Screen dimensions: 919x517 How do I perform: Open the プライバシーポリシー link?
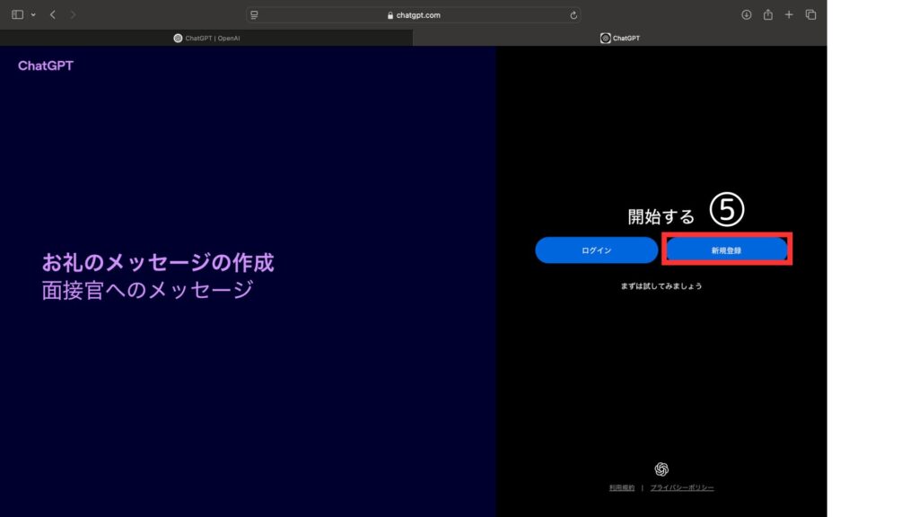coord(682,487)
